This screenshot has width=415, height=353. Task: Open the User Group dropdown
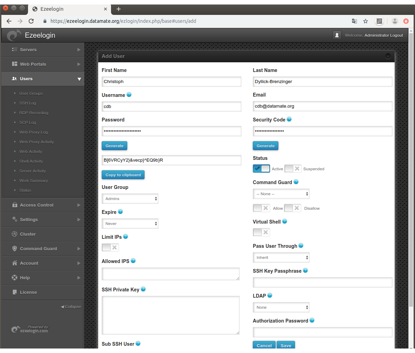pos(130,199)
